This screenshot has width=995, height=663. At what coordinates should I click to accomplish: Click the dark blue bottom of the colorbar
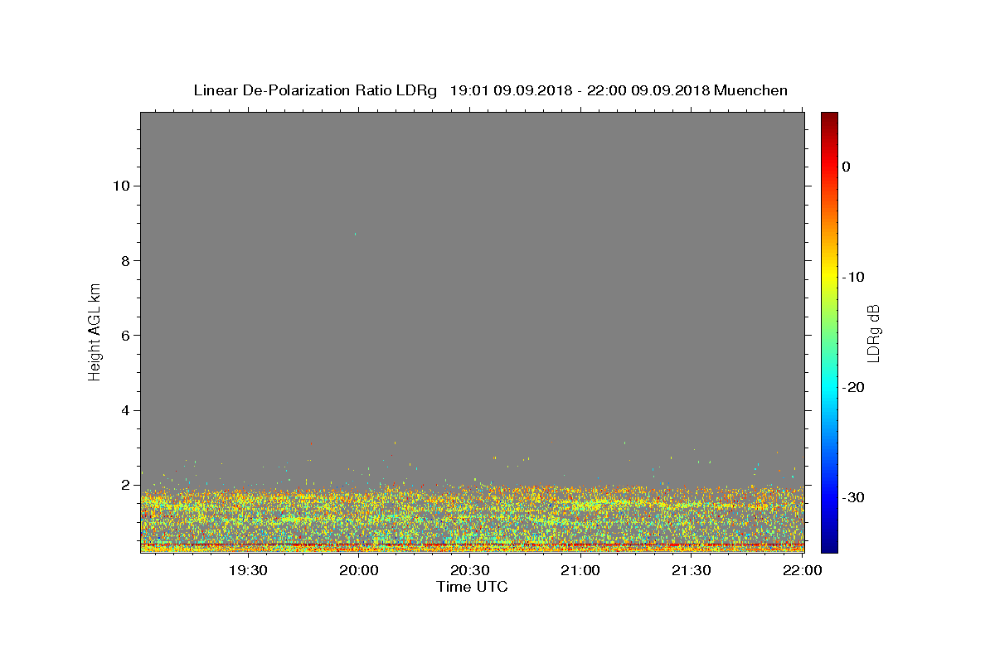coord(829,546)
